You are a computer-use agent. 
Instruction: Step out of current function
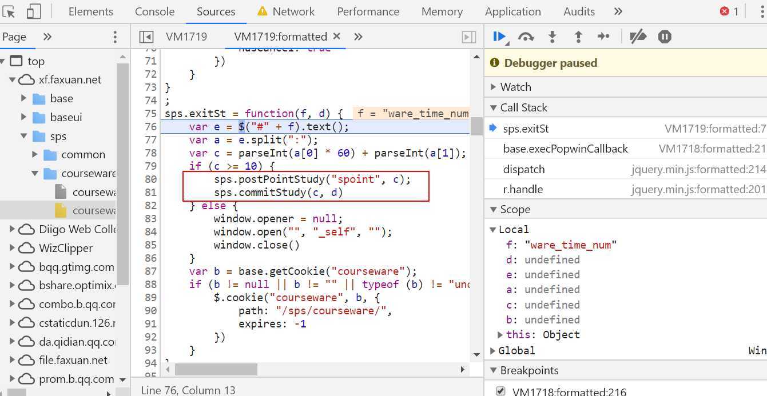tap(578, 37)
